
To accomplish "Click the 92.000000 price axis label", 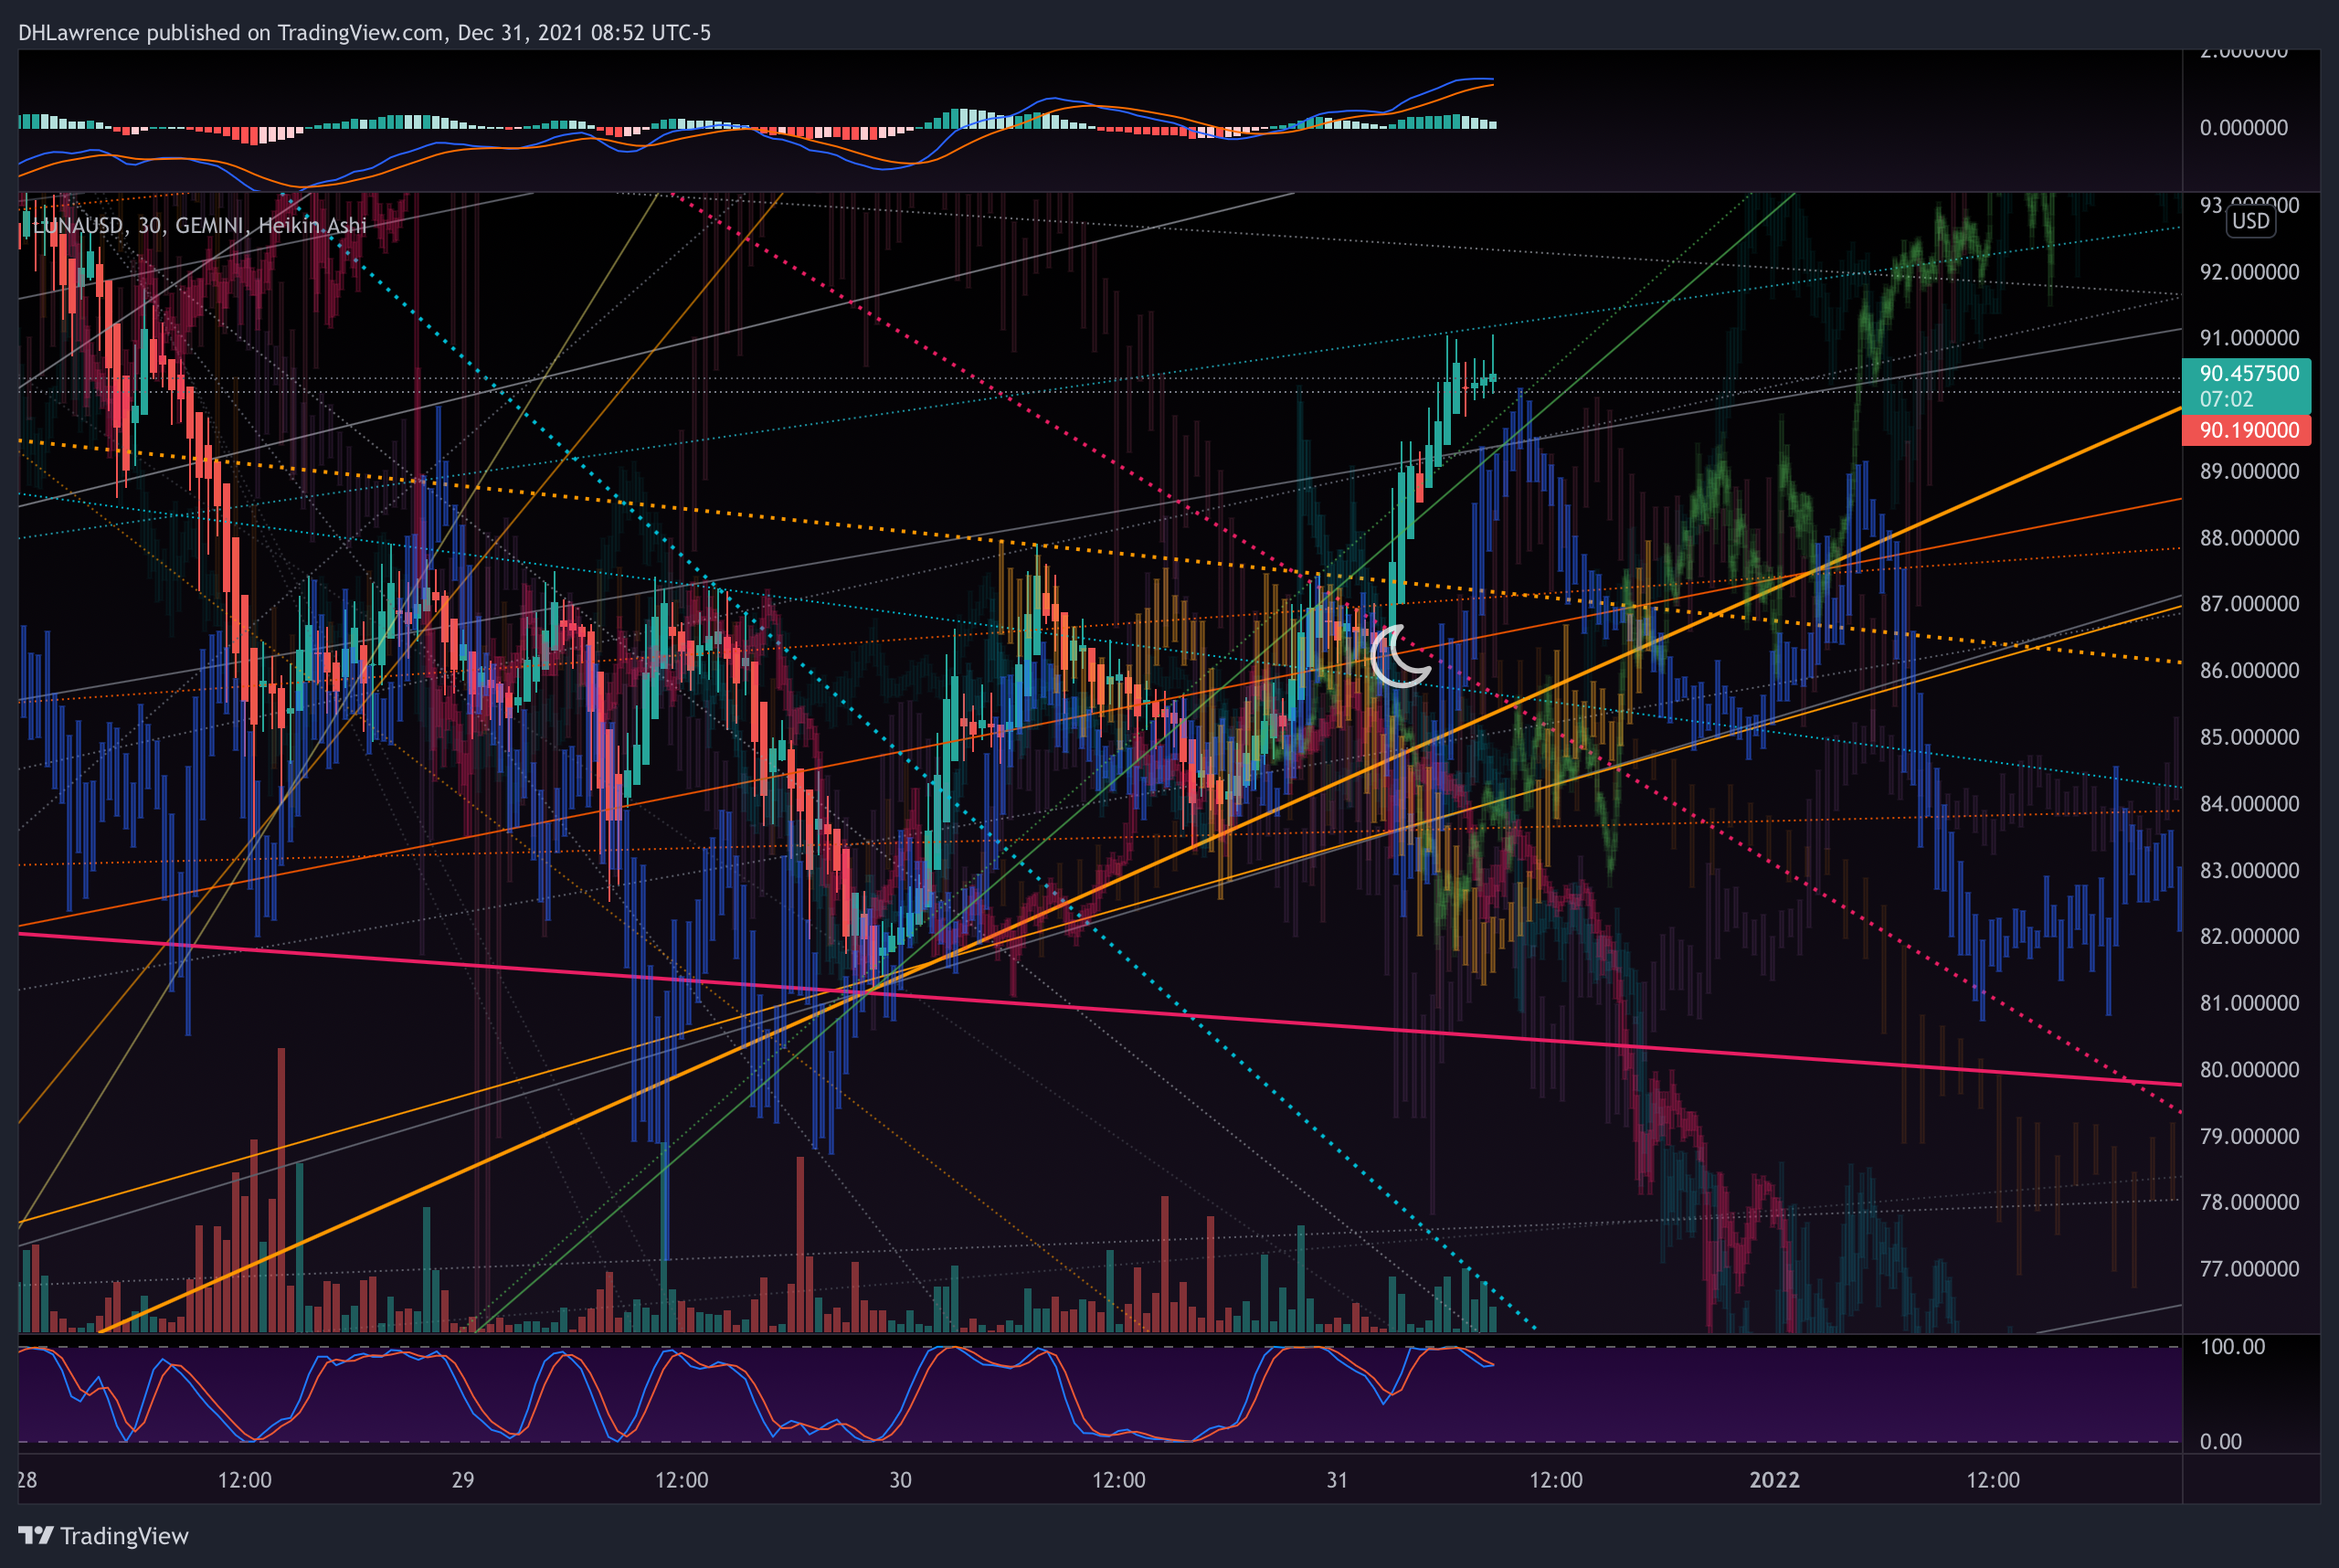I will [2249, 272].
